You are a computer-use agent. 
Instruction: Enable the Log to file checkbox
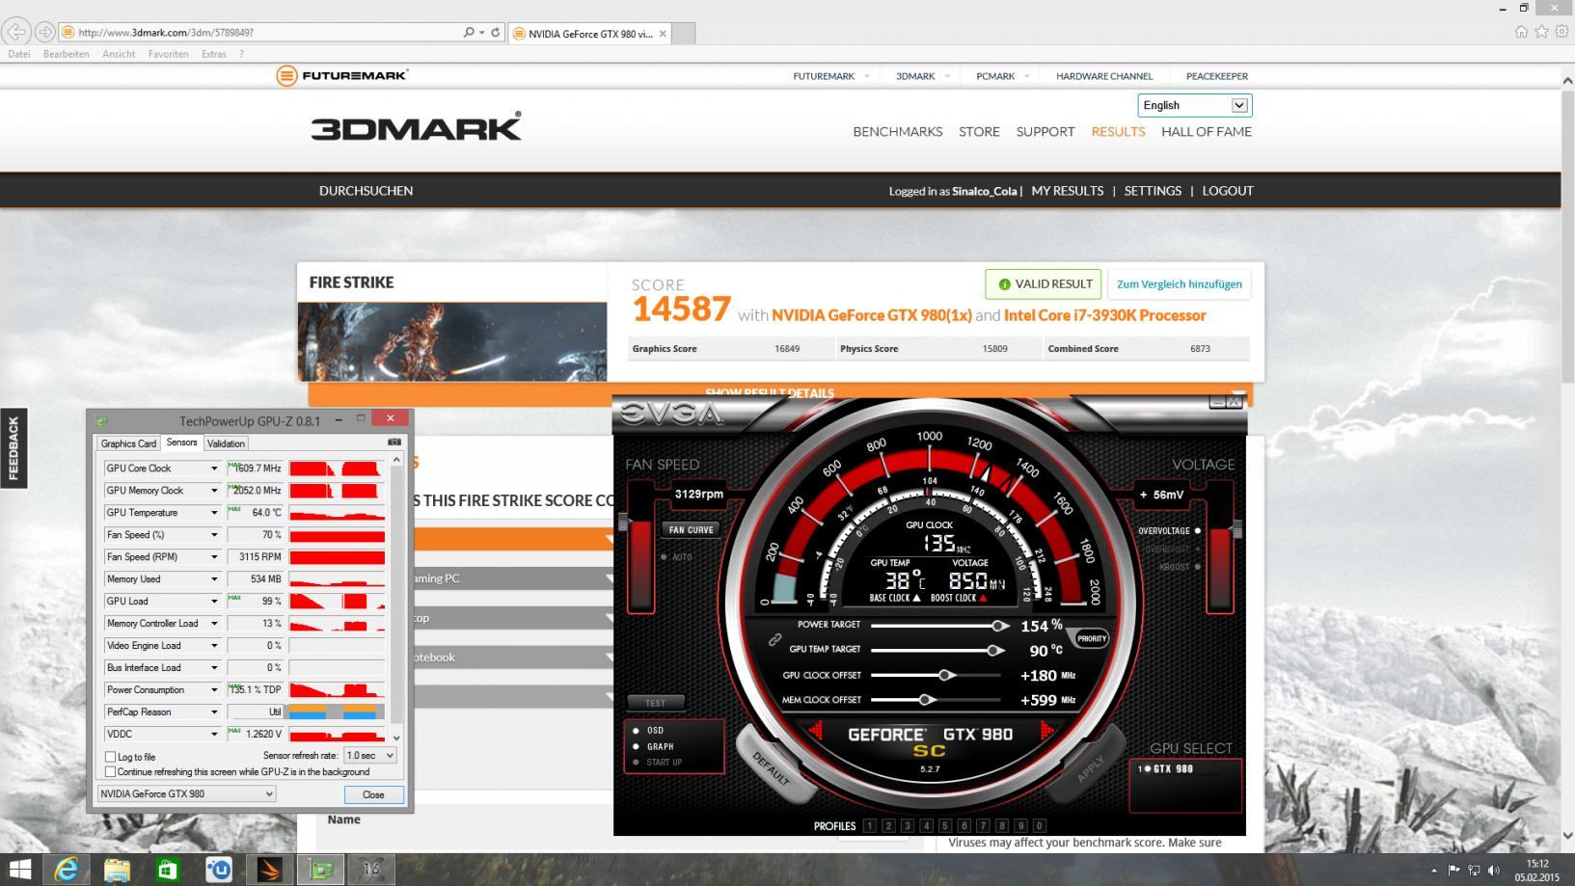point(110,757)
